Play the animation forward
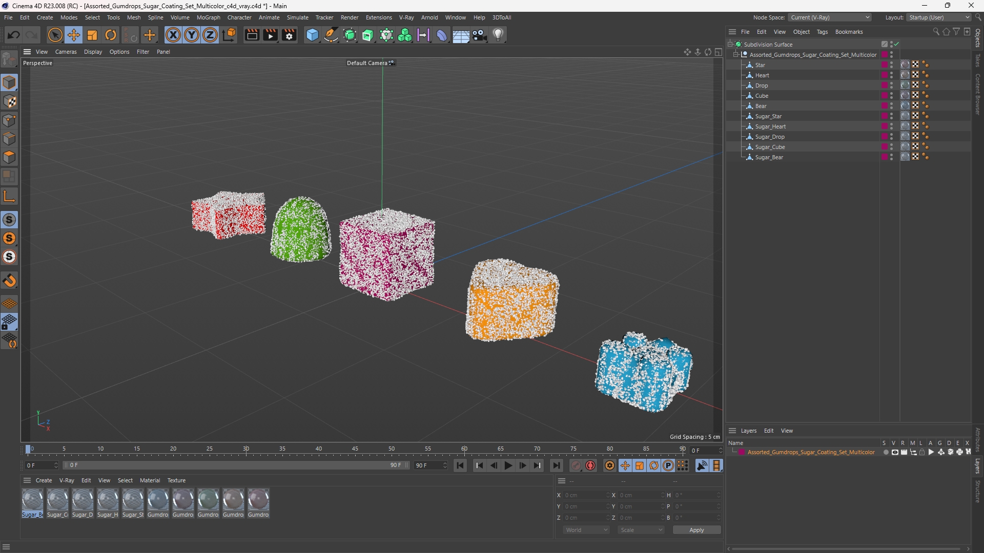This screenshot has height=553, width=984. [508, 465]
